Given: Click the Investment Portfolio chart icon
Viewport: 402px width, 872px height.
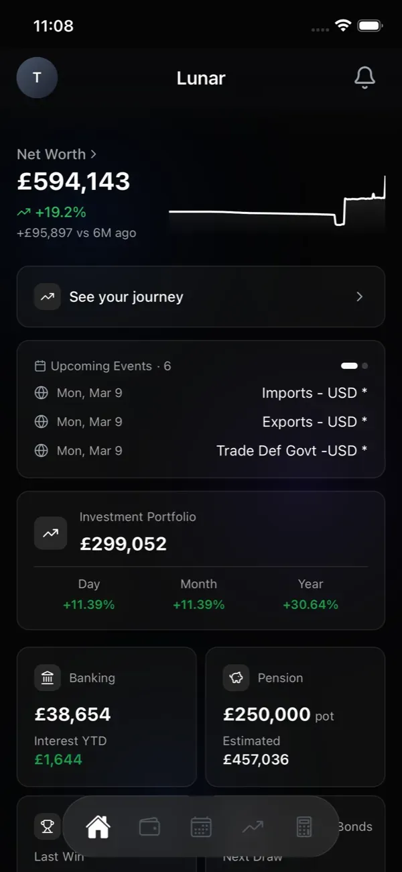Looking at the screenshot, I should point(50,533).
